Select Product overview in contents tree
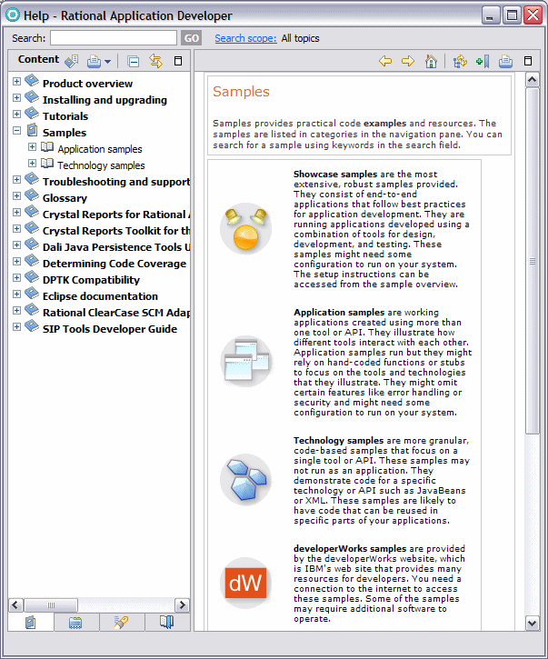 [87, 84]
